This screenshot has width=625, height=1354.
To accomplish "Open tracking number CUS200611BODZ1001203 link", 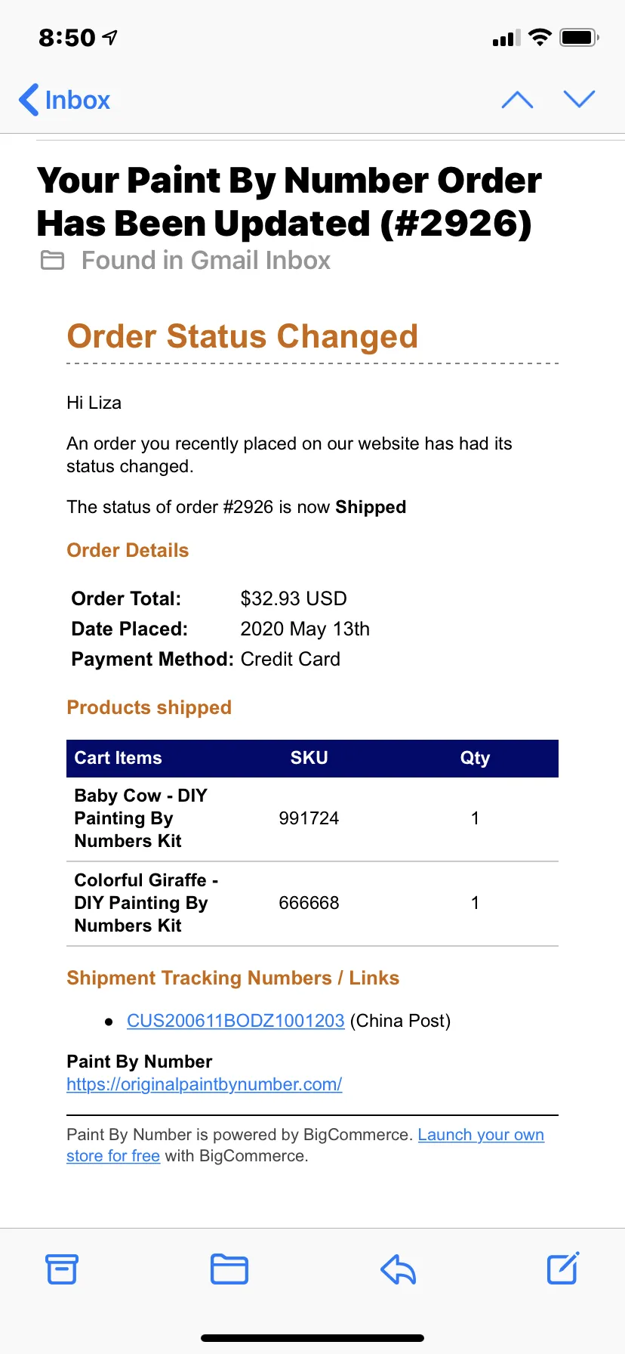I will point(236,1021).
